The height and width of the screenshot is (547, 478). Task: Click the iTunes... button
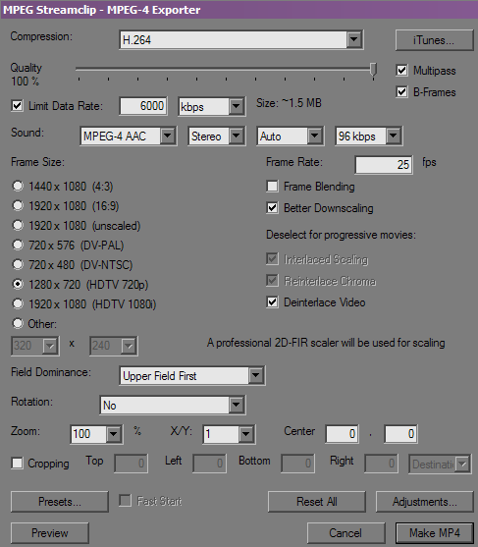coord(434,40)
